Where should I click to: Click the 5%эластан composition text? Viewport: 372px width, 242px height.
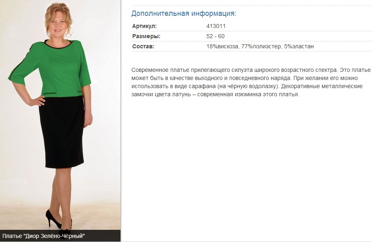tap(299, 46)
